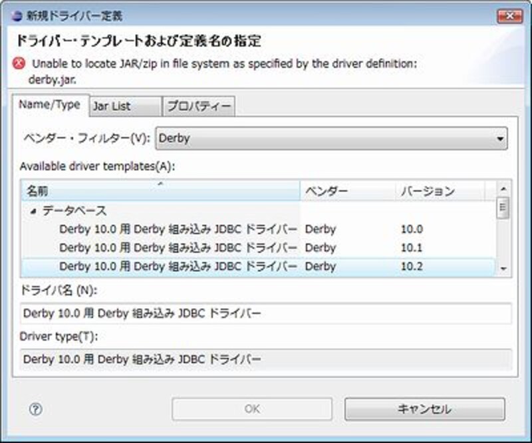Select the Derby driver row with version 10.1
The width and height of the screenshot is (532, 443).
tap(258, 248)
